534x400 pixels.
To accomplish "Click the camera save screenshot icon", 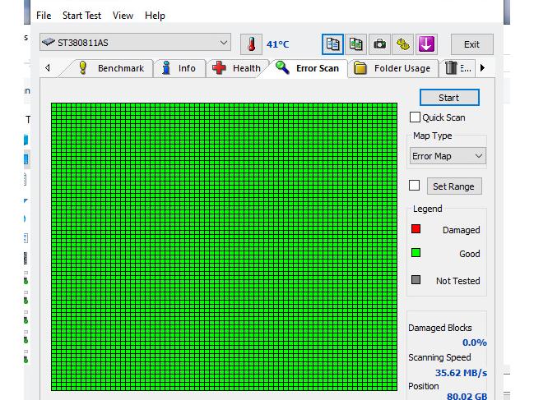I will coord(379,44).
